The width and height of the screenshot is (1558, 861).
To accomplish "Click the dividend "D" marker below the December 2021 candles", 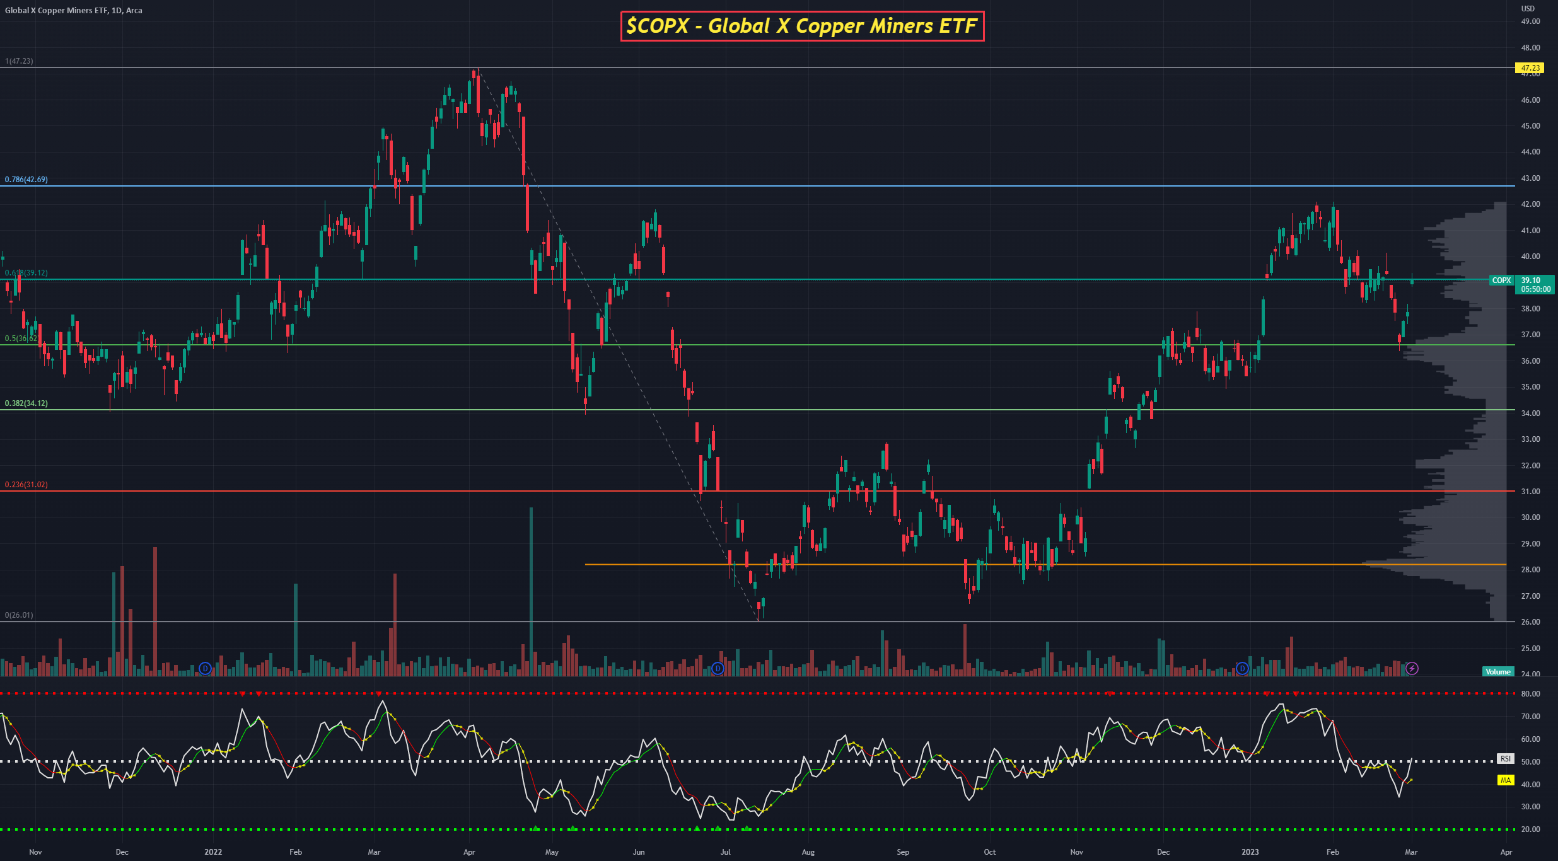I will (x=205, y=669).
